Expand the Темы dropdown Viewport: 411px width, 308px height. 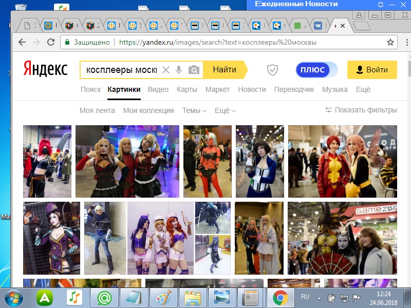pos(194,110)
